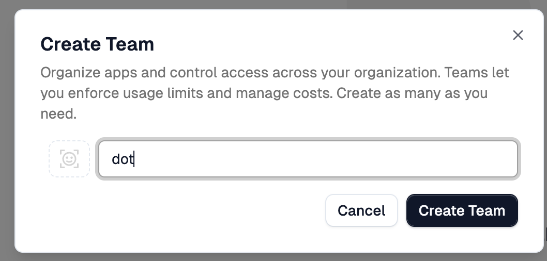Dismiss the modal using the X icon

pos(518,35)
